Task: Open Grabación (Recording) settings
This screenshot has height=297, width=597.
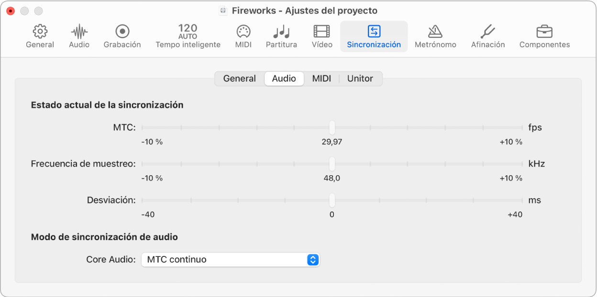Action: click(x=122, y=36)
